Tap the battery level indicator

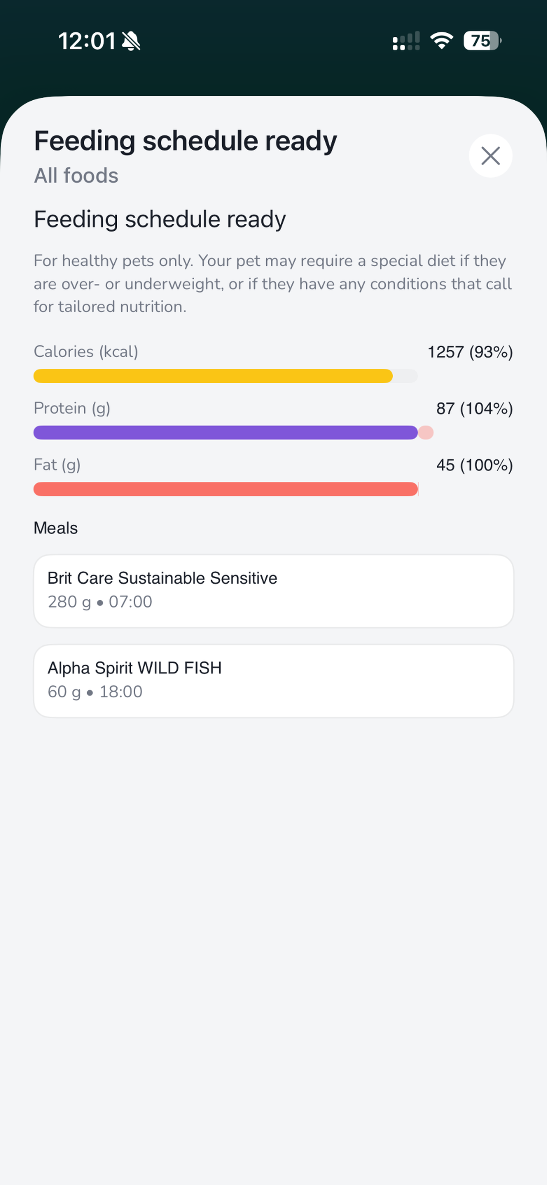coord(482,41)
